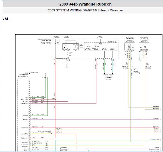Click the S102 splice on the red wire
163x152 pixels.
(x=56, y=99)
